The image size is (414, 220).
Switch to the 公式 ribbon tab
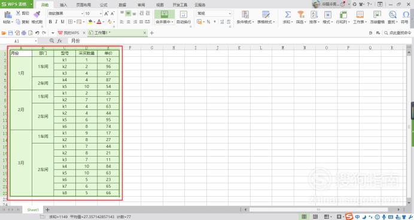click(103, 5)
